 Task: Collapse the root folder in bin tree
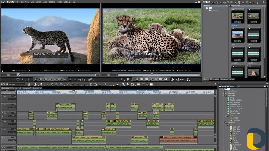pyautogui.click(x=205, y=8)
